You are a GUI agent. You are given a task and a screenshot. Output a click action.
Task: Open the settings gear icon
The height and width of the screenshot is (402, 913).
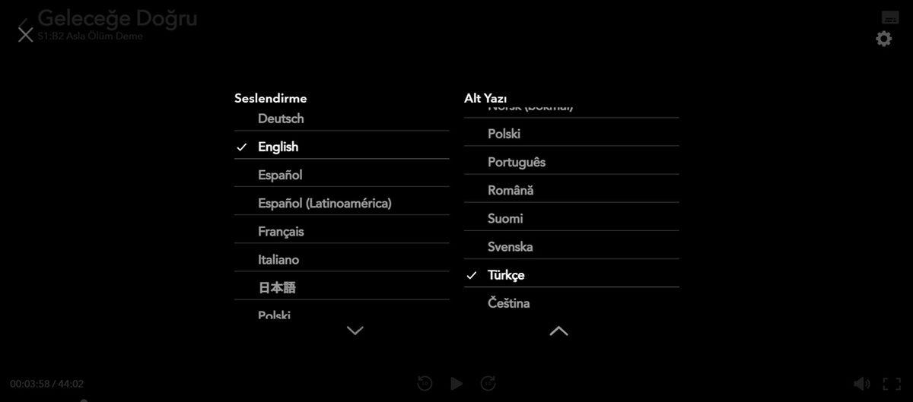(x=883, y=39)
